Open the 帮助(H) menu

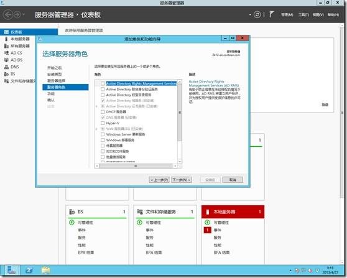333,15
